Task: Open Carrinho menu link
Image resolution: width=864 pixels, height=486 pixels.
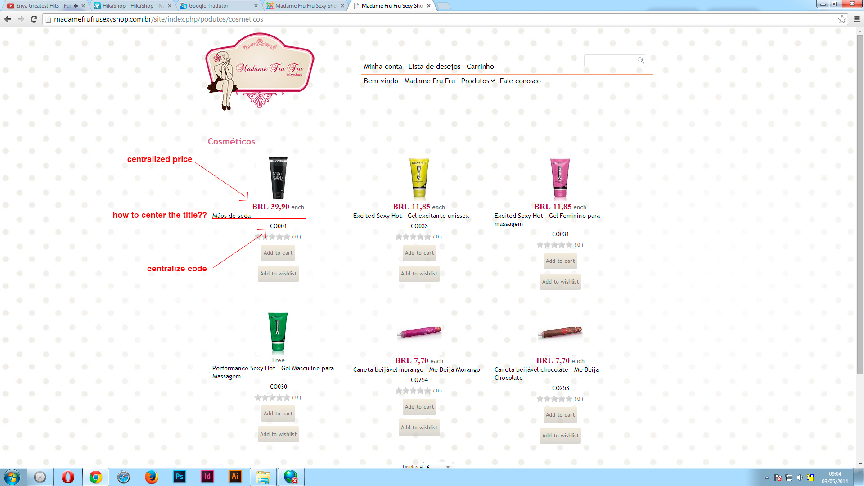Action: click(x=480, y=67)
